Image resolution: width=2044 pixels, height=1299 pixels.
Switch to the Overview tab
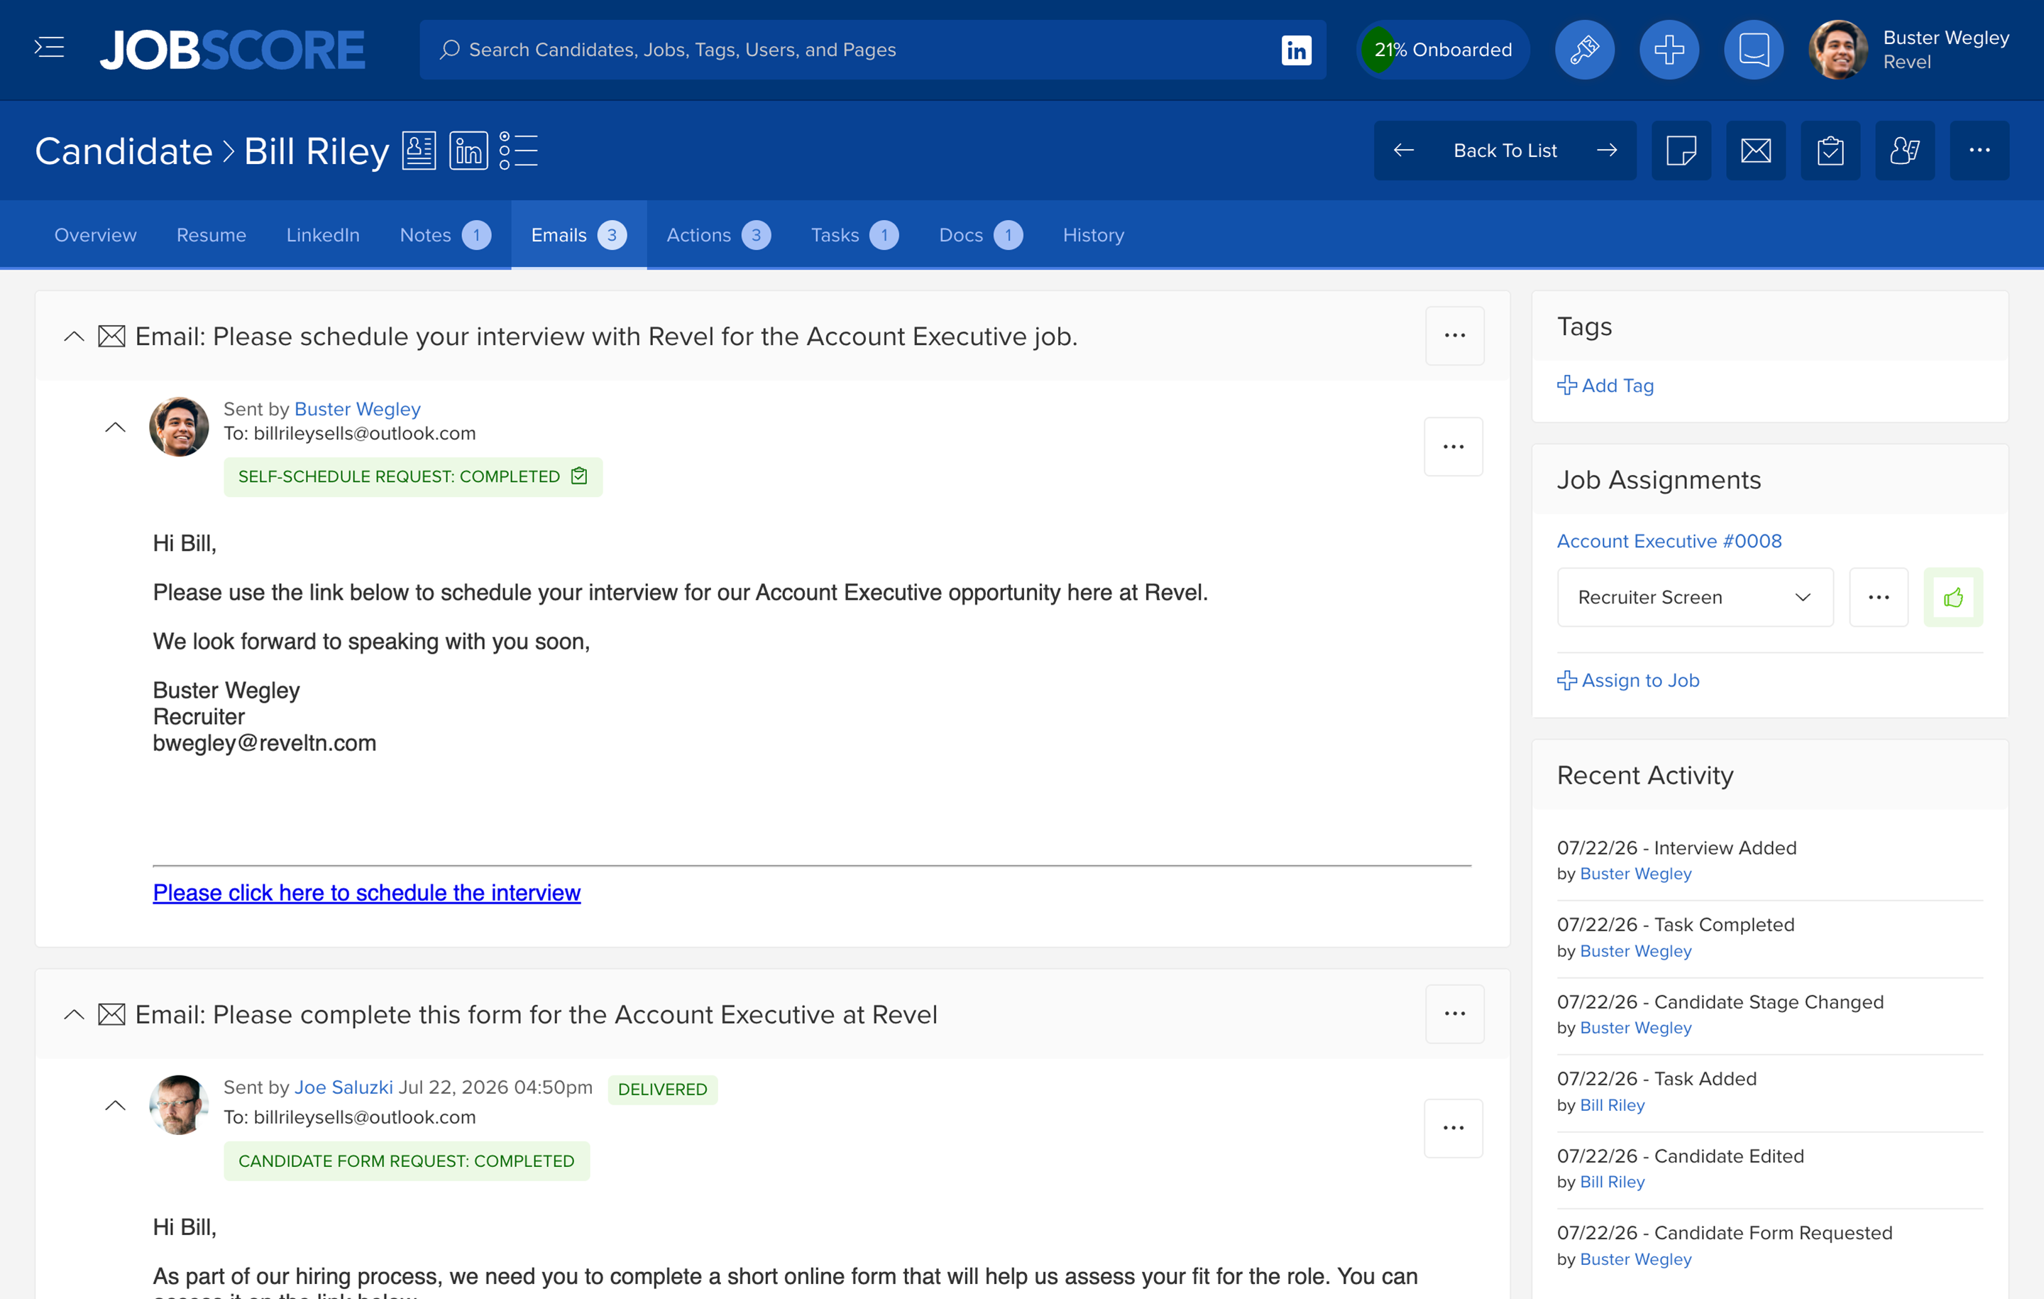tap(95, 235)
